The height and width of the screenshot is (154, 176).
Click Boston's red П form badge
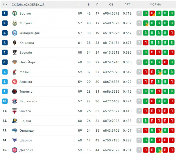pyautogui.click(x=152, y=13)
